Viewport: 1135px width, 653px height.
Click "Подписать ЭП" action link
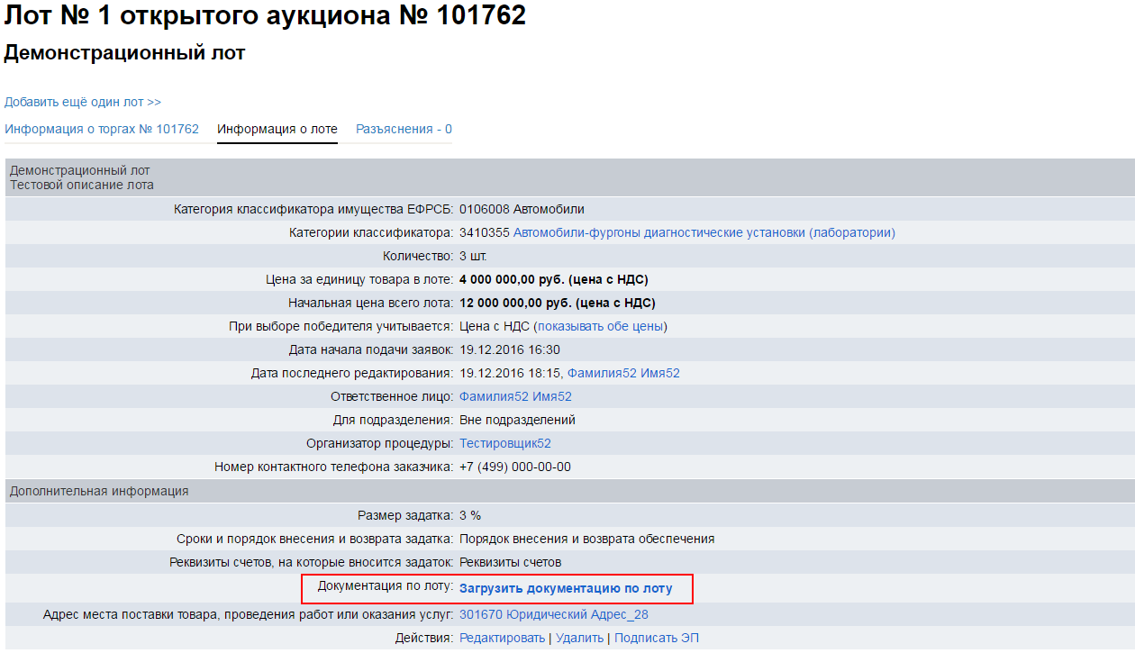click(x=656, y=638)
